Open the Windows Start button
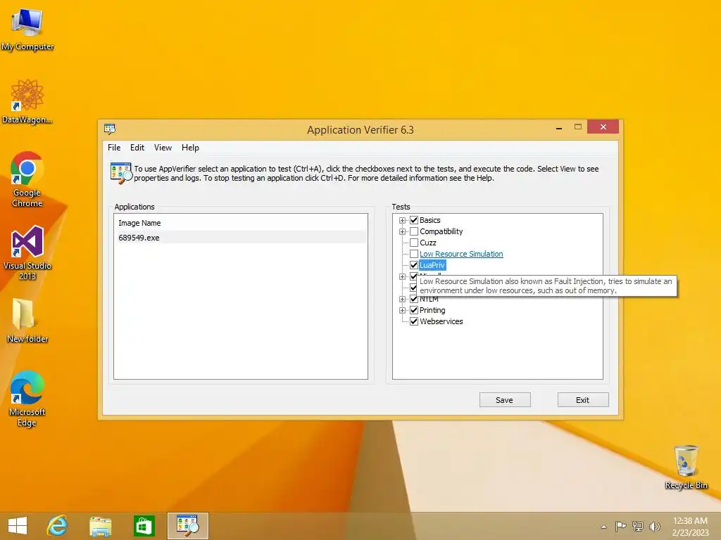721x540 pixels. [x=18, y=526]
